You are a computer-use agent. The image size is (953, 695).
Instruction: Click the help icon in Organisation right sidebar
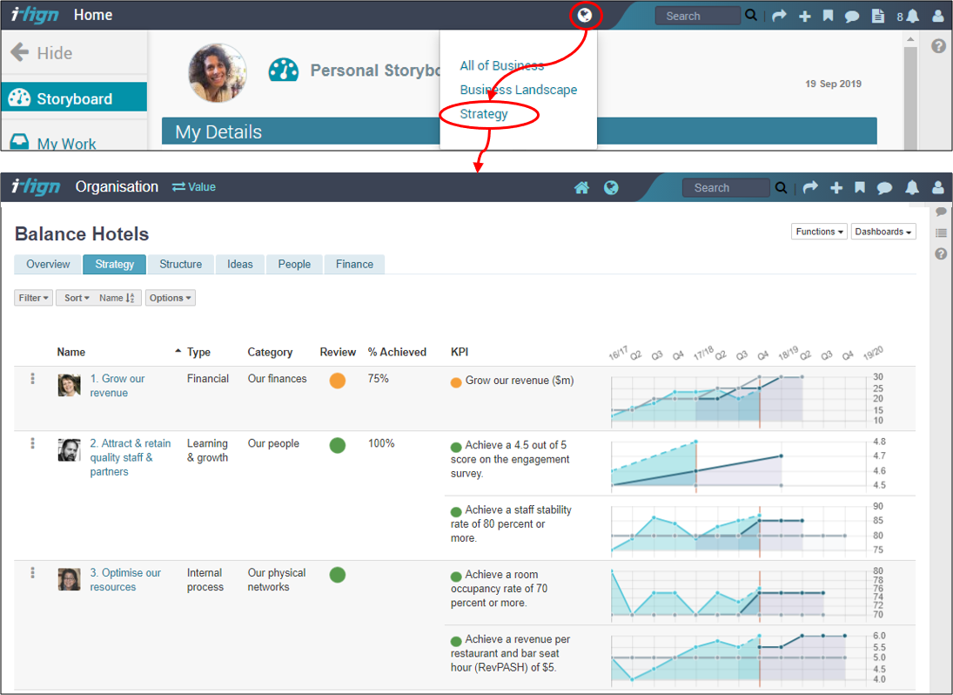[x=941, y=254]
